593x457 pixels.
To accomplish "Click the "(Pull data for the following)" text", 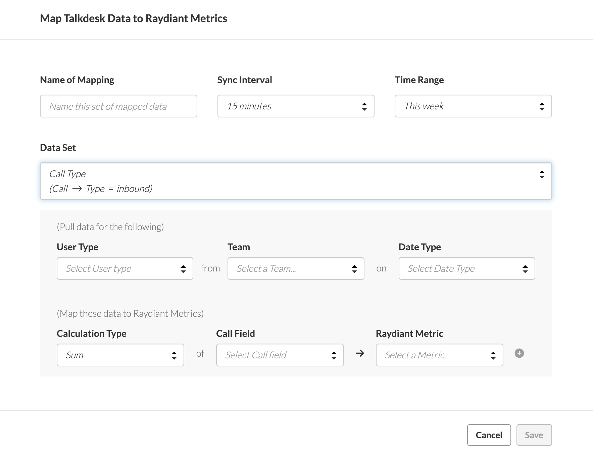I will pos(110,227).
